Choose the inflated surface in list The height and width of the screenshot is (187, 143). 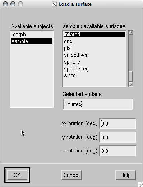coord(94,35)
